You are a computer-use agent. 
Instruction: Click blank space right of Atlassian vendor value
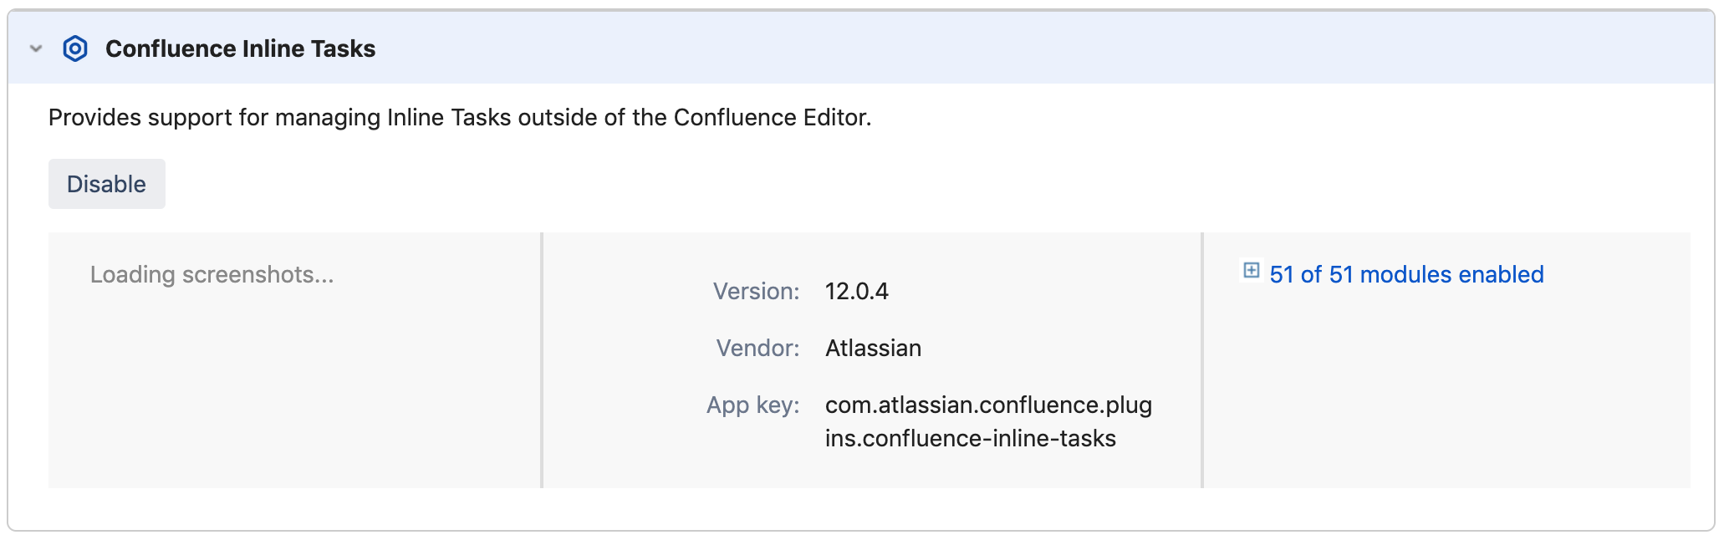pyautogui.click(x=1062, y=348)
